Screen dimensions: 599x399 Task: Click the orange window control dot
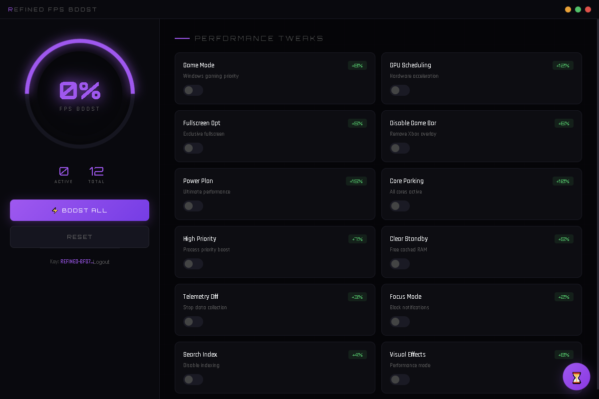[568, 9]
